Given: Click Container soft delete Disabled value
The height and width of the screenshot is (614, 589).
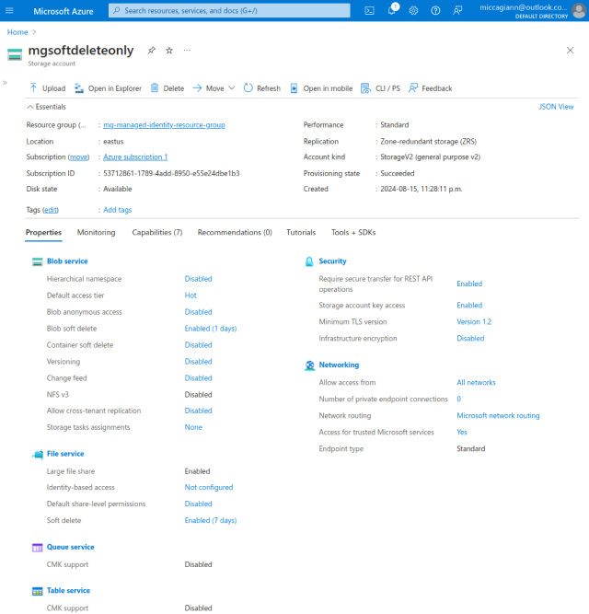Looking at the screenshot, I should (x=199, y=345).
